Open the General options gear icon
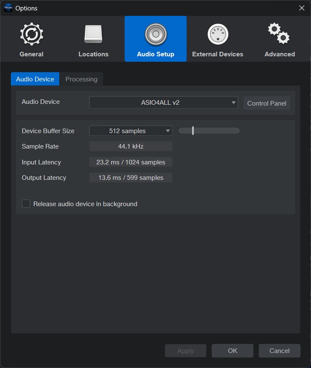This screenshot has width=311, height=368. pyautogui.click(x=31, y=34)
